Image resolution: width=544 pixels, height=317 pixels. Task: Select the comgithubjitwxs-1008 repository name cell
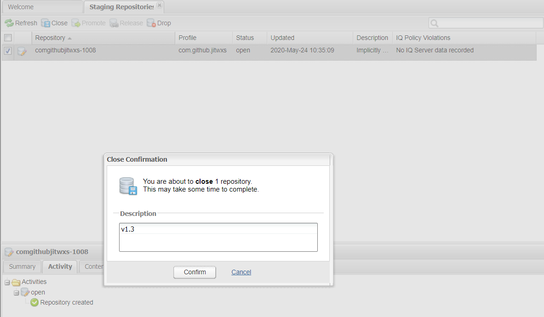tap(65, 50)
